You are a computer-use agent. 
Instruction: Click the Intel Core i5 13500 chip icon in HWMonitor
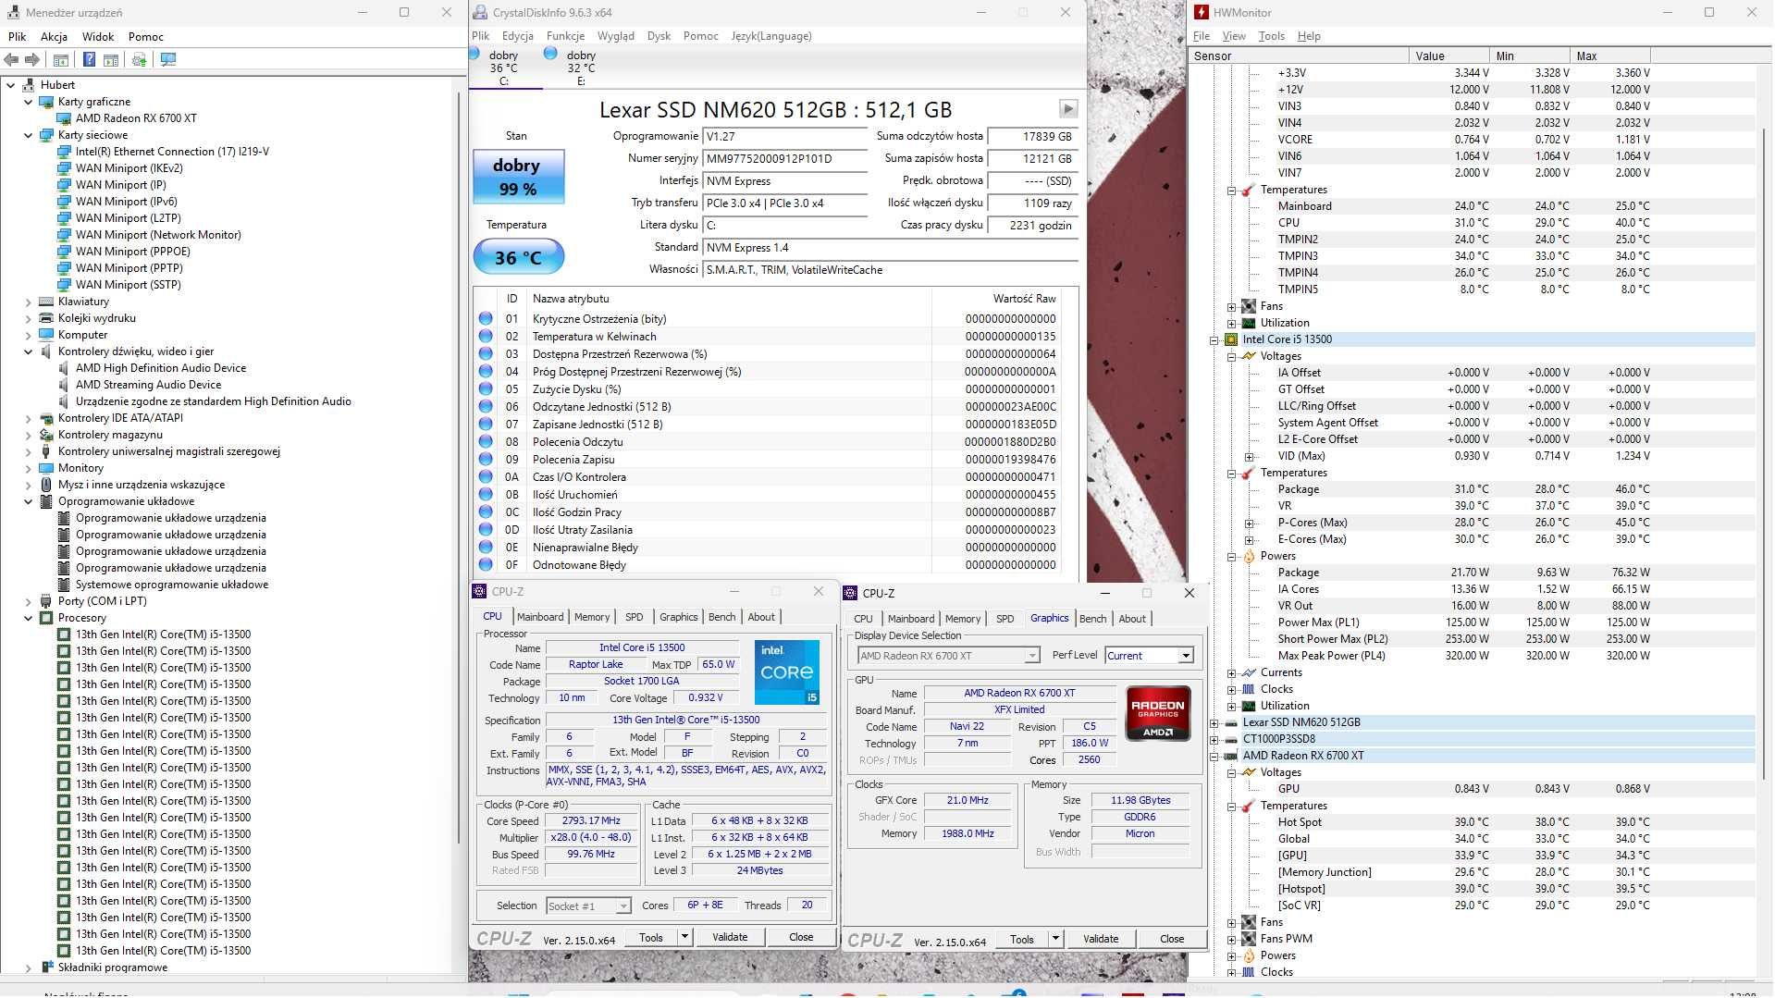coord(1231,339)
